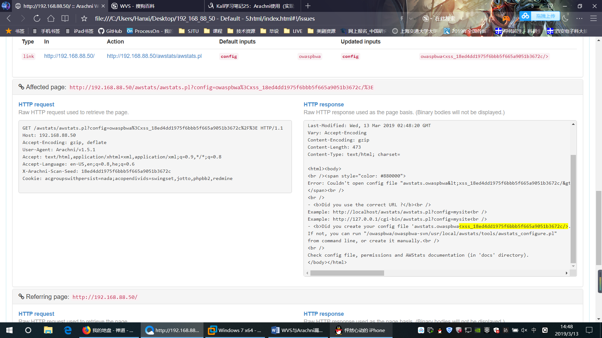The height and width of the screenshot is (338, 602).
Task: Go back with the browser back arrow
Action: [9, 18]
